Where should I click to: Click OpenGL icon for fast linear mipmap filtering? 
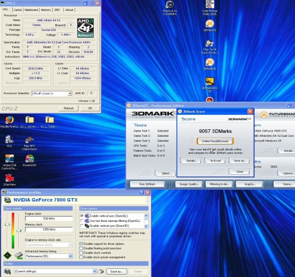click(x=87, y=221)
